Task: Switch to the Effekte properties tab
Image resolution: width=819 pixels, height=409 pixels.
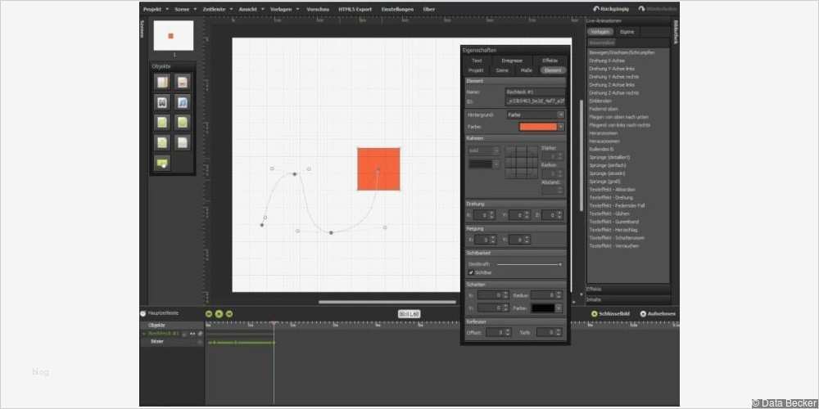Action: [550, 61]
